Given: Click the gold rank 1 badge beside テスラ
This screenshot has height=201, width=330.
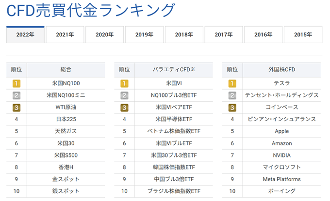Looking at the screenshot, I should 232,83.
